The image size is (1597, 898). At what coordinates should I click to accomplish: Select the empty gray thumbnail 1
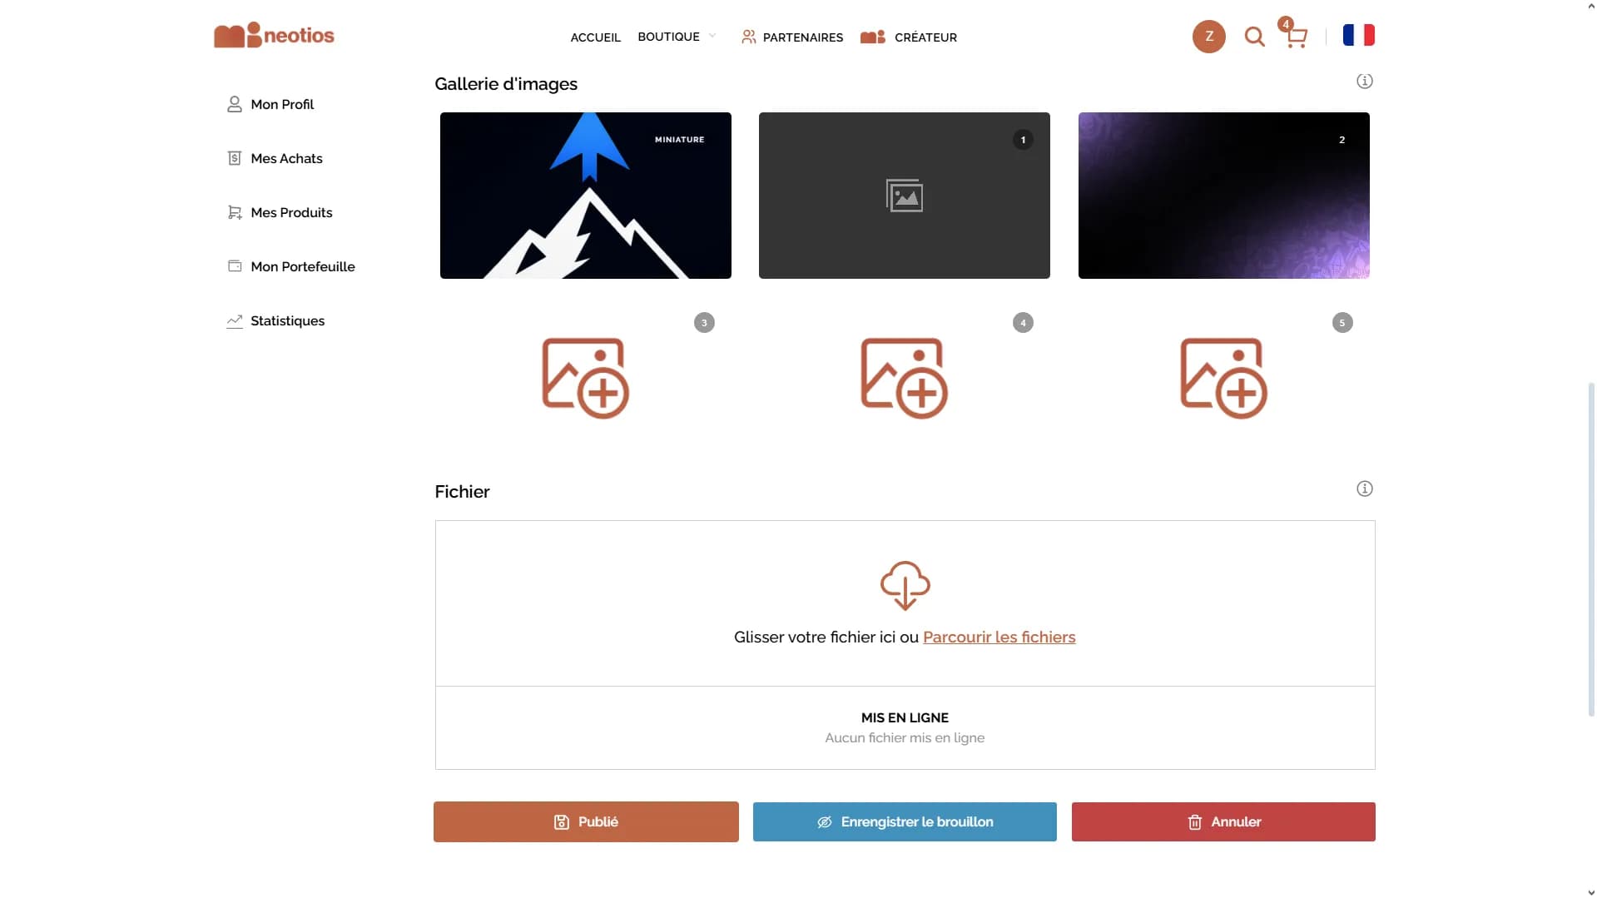(904, 196)
